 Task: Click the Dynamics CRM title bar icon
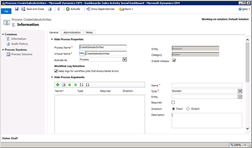point(4,3)
